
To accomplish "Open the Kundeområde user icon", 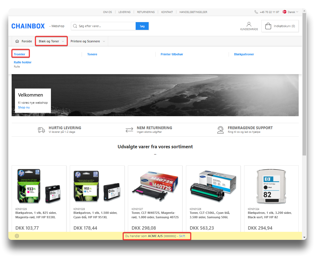I will 249,24.
